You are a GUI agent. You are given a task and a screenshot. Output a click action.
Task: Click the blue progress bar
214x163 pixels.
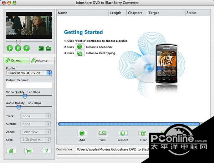point(129,124)
